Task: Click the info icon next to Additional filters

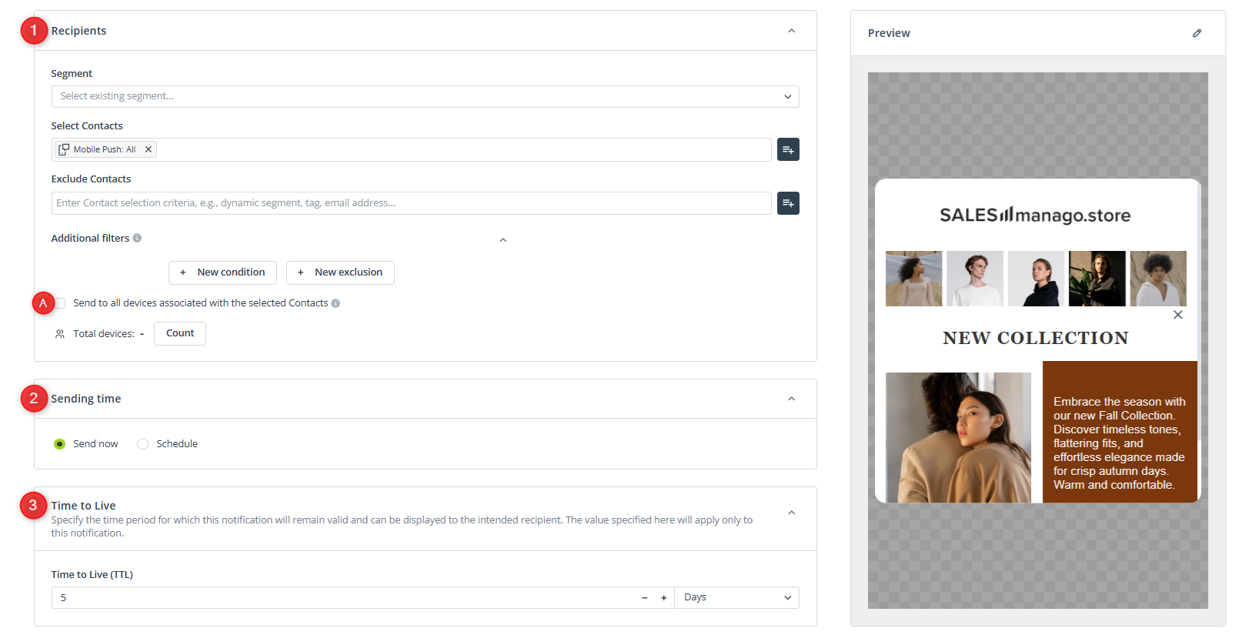Action: 137,238
